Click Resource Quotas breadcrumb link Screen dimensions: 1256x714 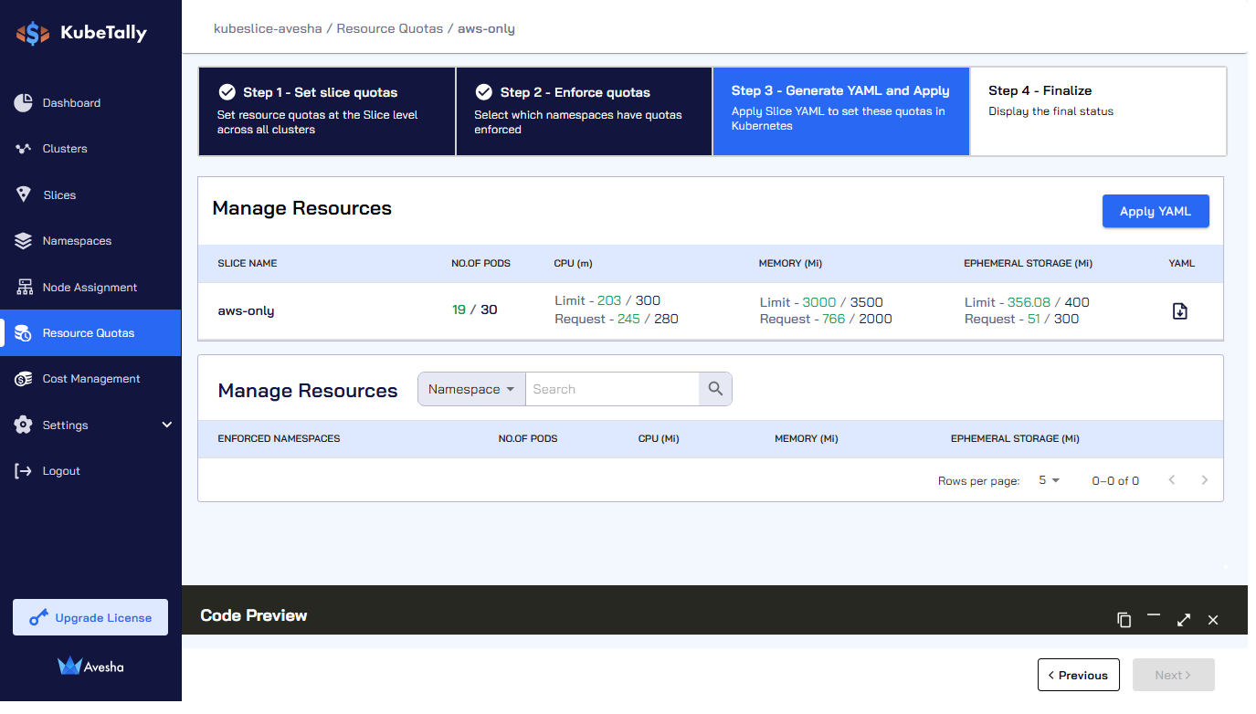click(x=390, y=28)
